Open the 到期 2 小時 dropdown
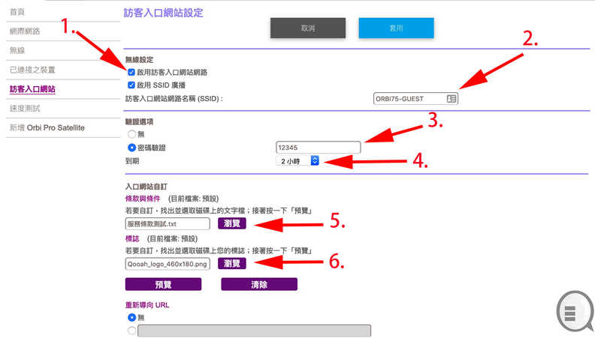The height and width of the screenshot is (338, 601). pos(297,161)
